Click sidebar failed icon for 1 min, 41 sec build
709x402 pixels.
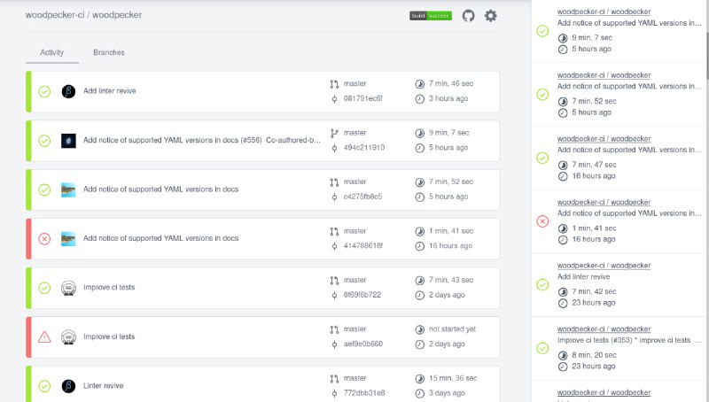pyautogui.click(x=542, y=221)
